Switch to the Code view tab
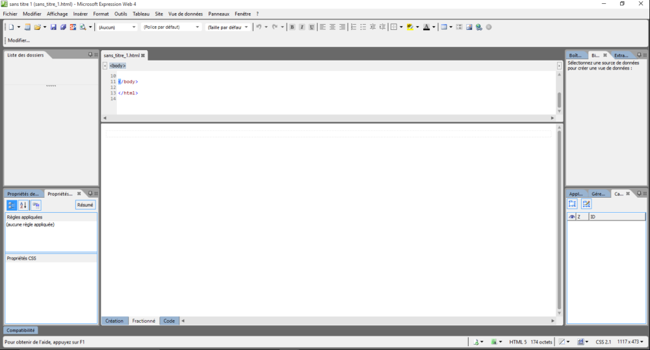 point(169,321)
